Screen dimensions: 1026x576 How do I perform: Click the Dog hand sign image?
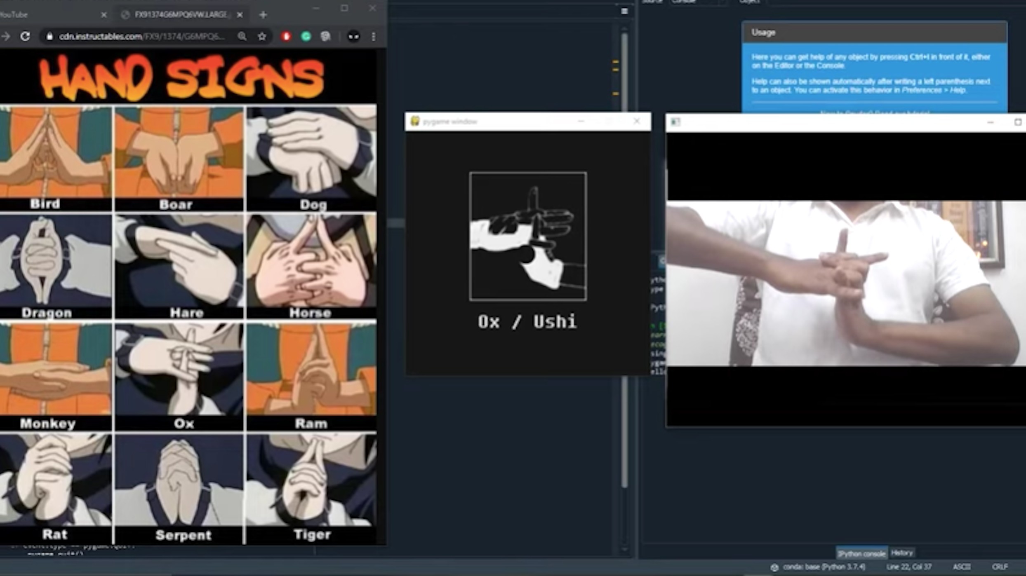click(x=312, y=152)
